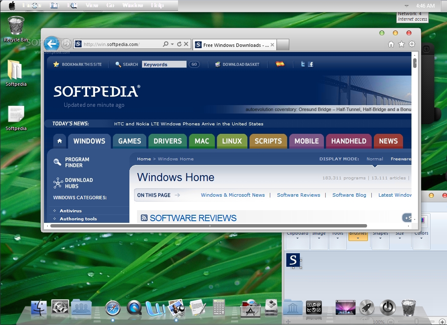Viewport: 447px width, 325px height.
Task: Click the Home breadcrumb link
Action: tap(144, 159)
